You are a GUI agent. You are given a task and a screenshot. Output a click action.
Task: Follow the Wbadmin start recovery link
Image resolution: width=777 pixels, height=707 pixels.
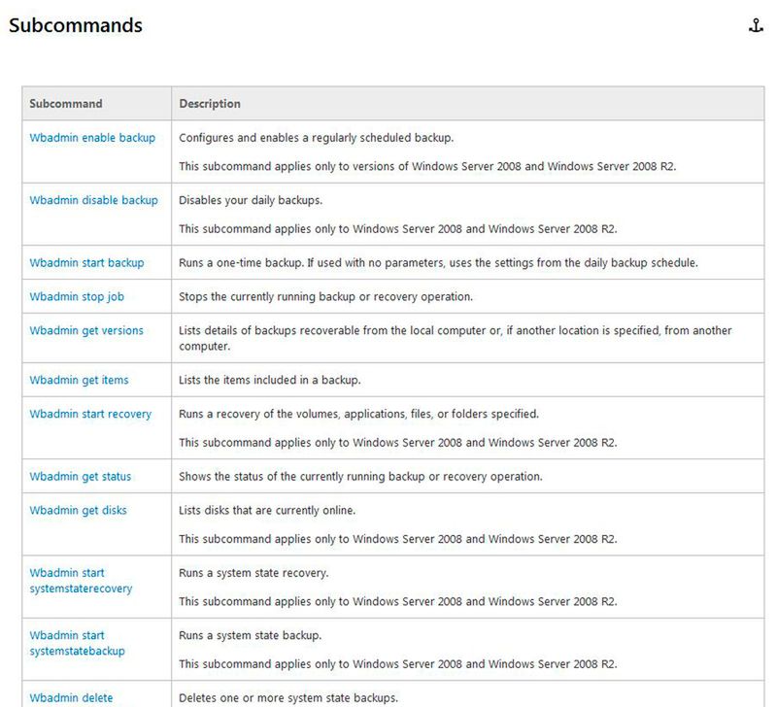[90, 414]
